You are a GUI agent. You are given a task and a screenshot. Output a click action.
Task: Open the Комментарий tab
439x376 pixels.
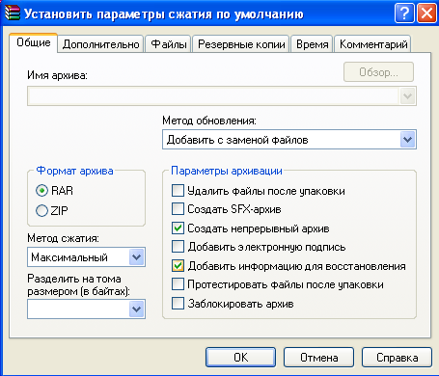coord(373,44)
